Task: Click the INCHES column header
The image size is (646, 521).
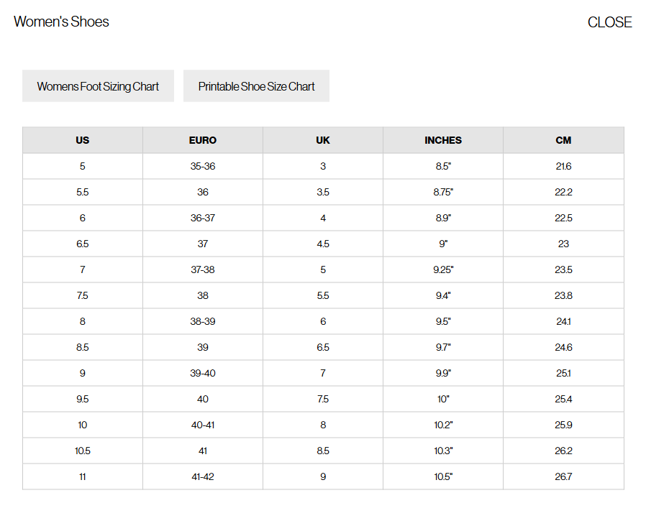Action: point(443,140)
